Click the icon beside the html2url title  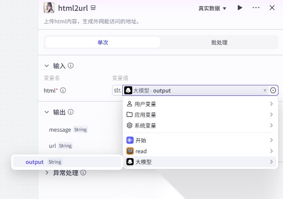point(93,8)
